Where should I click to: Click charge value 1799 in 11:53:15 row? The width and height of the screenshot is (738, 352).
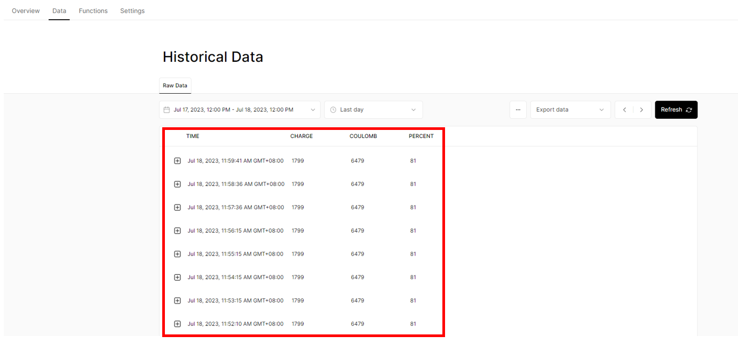[x=298, y=300]
